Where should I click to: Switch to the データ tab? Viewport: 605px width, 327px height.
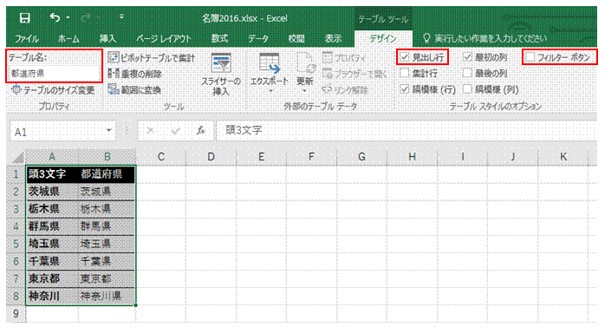[258, 39]
